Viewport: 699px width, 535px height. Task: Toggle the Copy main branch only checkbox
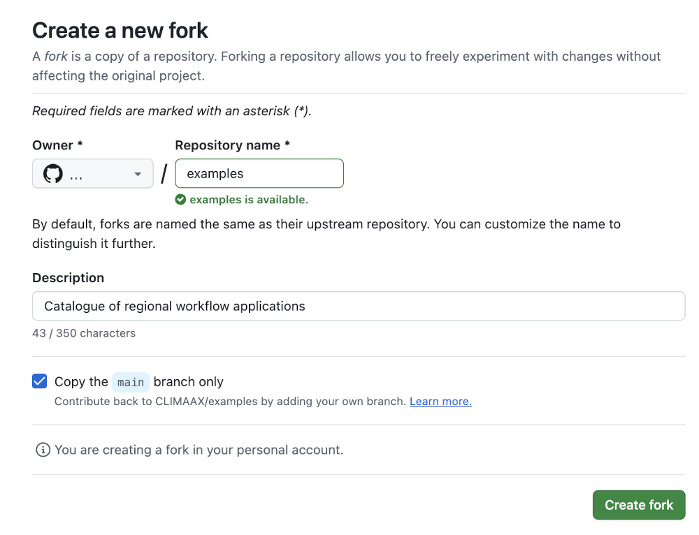40,381
